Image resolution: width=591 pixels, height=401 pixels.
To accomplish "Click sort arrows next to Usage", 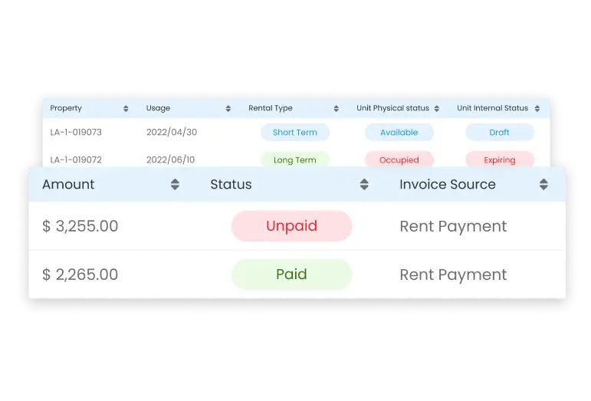I will [228, 109].
